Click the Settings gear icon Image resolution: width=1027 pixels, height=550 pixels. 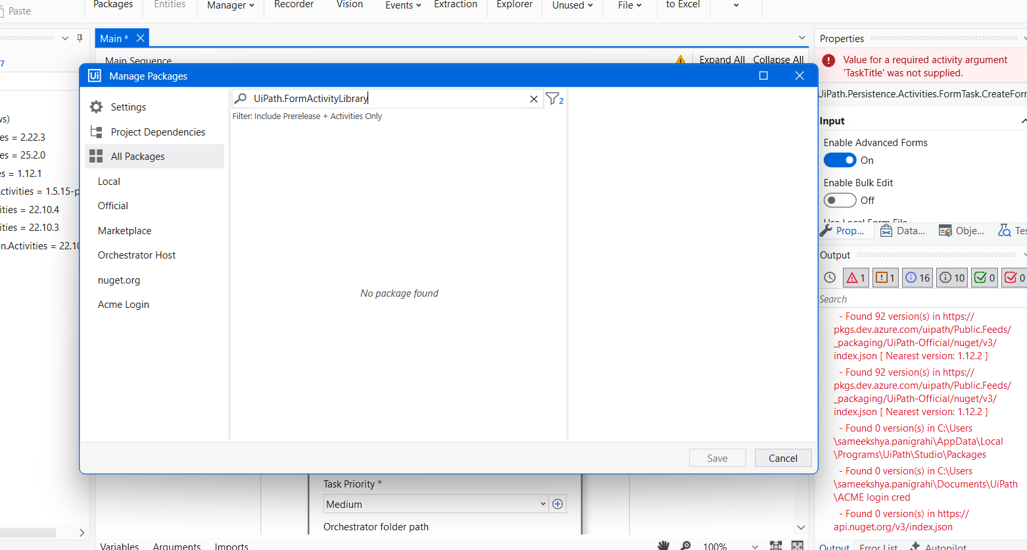pos(97,107)
